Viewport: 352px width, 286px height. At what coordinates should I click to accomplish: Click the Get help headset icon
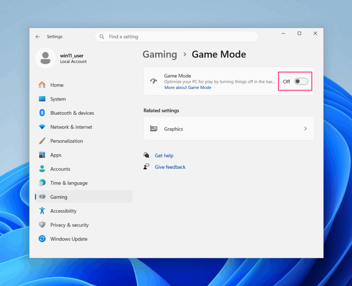coord(146,155)
